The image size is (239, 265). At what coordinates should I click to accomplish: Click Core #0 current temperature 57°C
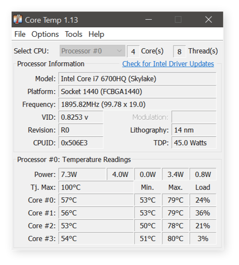pos(96,200)
